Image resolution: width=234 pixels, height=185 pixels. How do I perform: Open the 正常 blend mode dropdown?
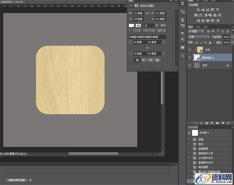(x=199, y=37)
